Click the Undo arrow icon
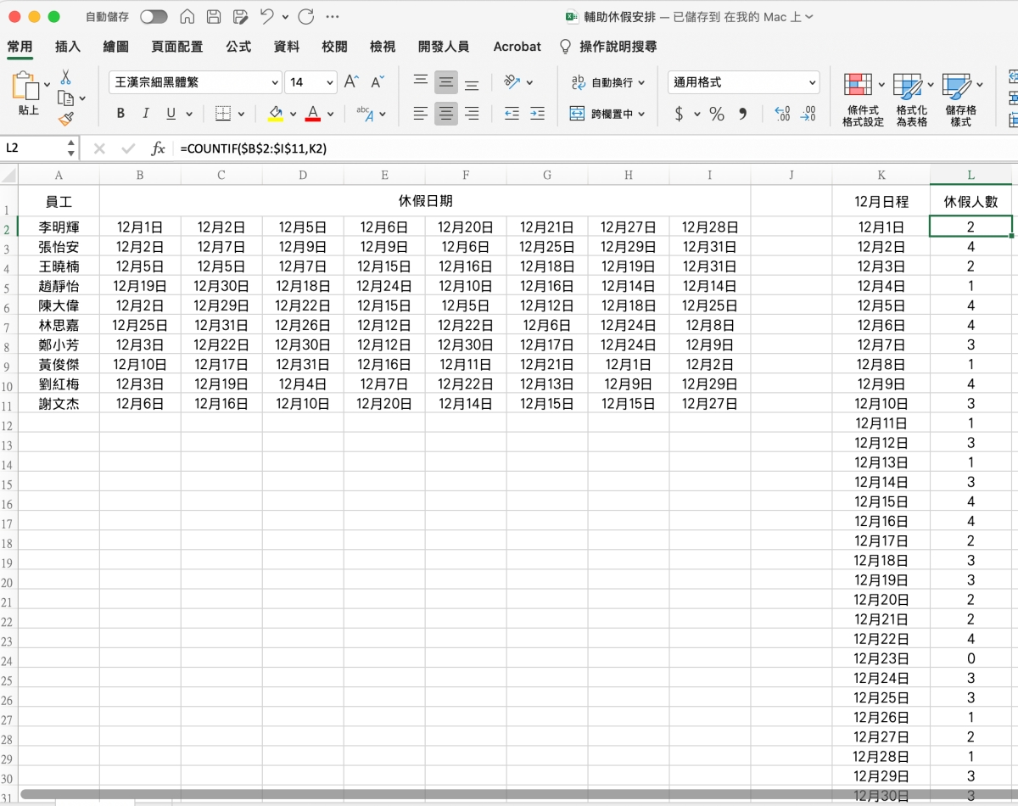The height and width of the screenshot is (806, 1018). [x=266, y=17]
